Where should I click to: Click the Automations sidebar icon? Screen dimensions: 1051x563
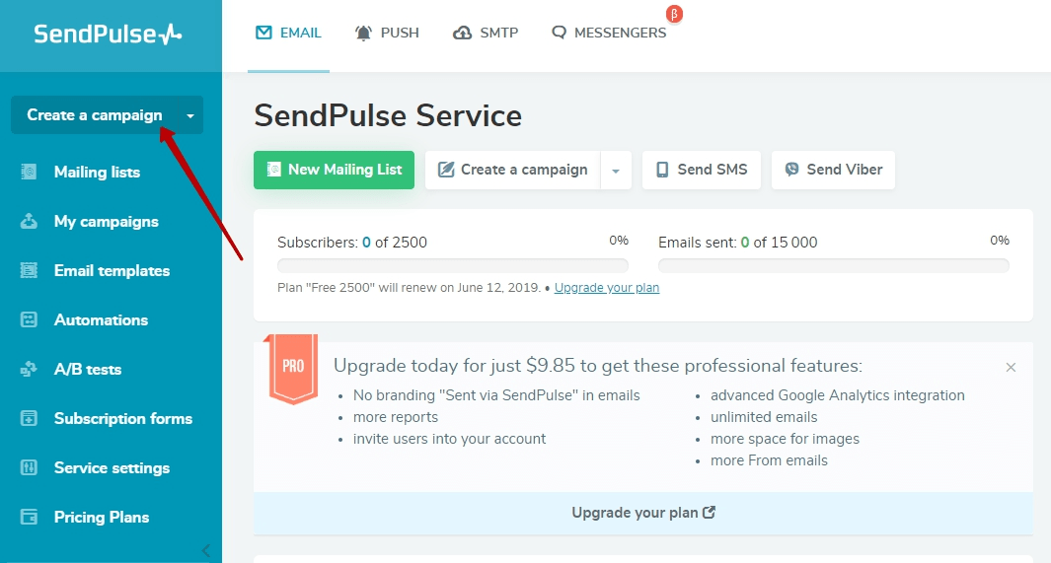coord(30,319)
